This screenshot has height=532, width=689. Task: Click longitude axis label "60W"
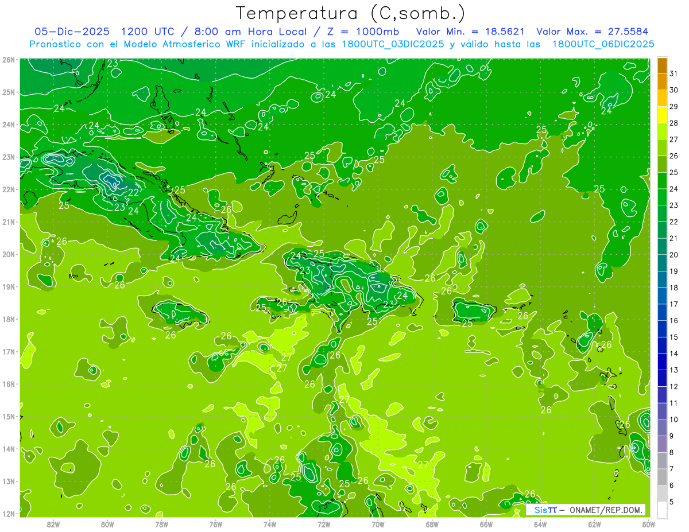[x=649, y=524]
